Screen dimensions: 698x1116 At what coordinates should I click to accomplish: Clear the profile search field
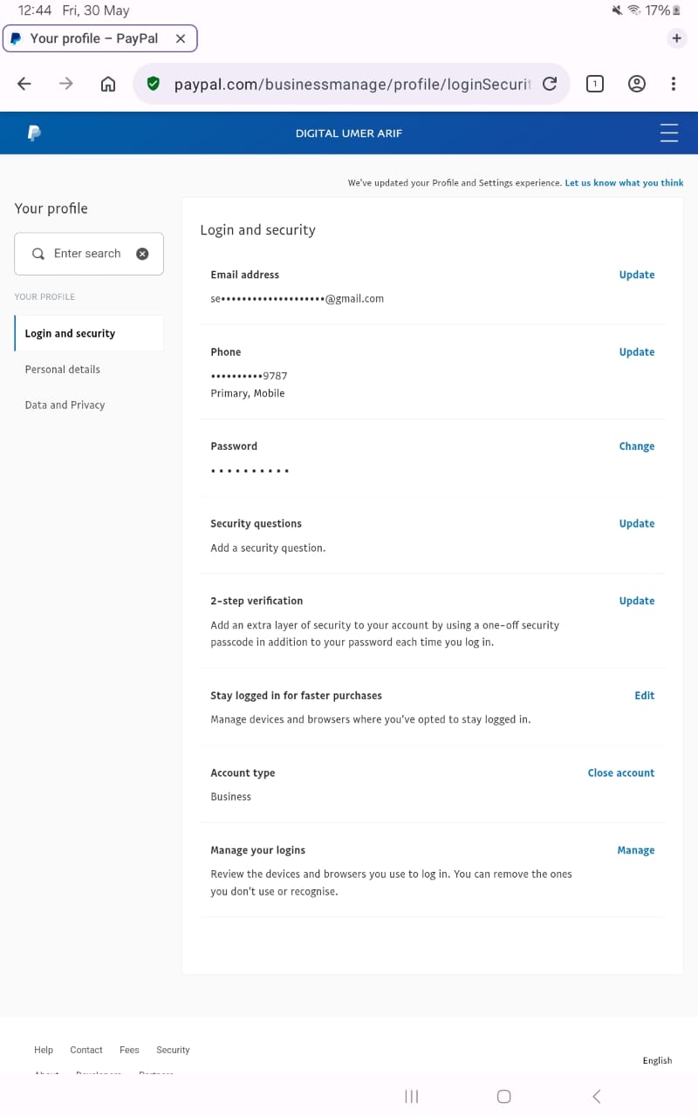pyautogui.click(x=142, y=254)
